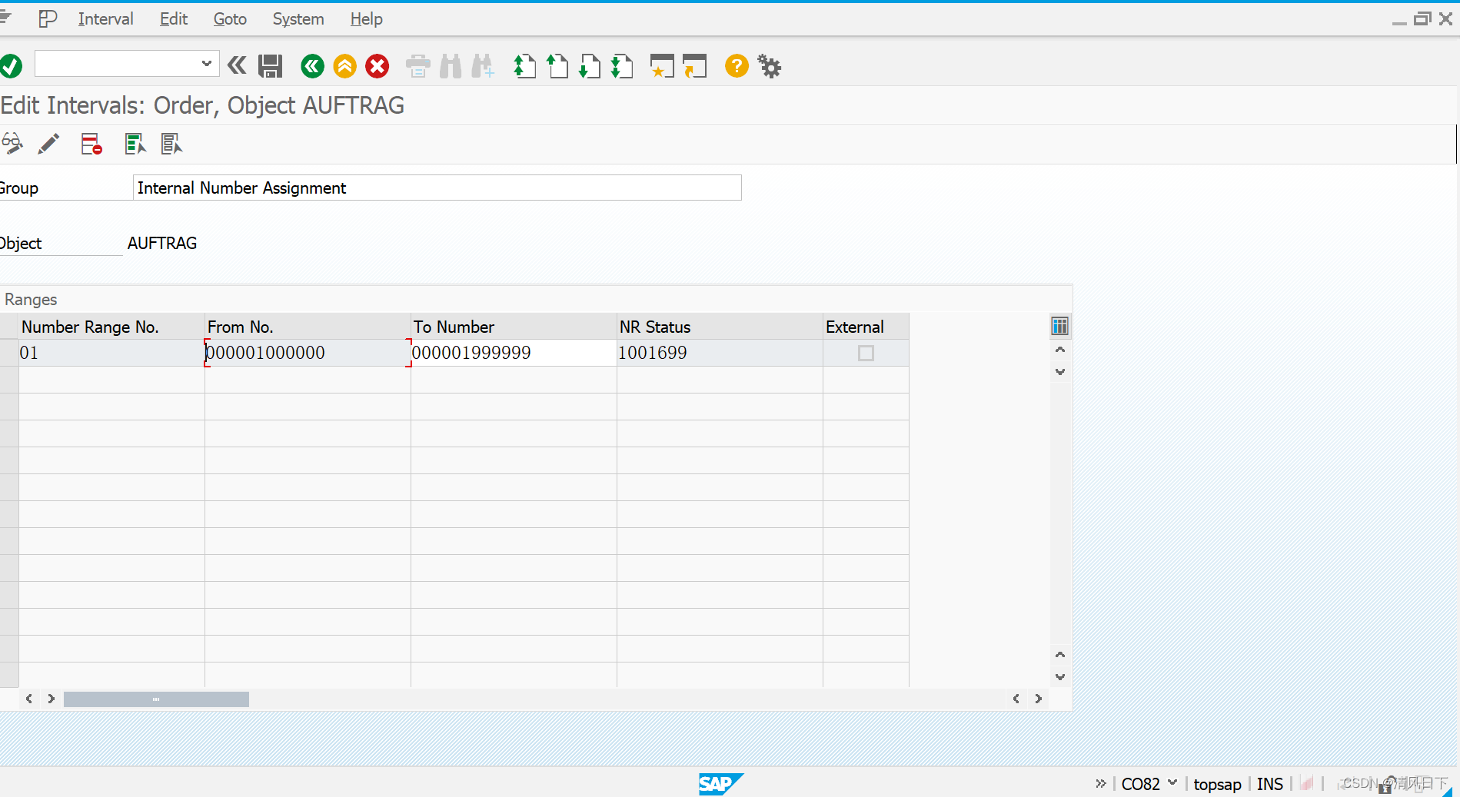Open the Interval menu
The height and width of the screenshot is (797, 1460).
coord(105,19)
